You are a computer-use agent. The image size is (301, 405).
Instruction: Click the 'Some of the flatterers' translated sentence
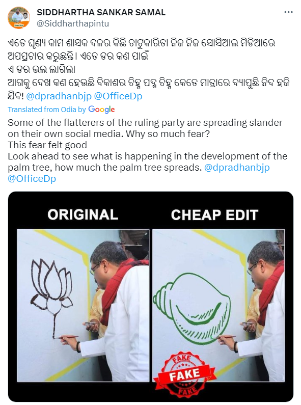pos(145,128)
